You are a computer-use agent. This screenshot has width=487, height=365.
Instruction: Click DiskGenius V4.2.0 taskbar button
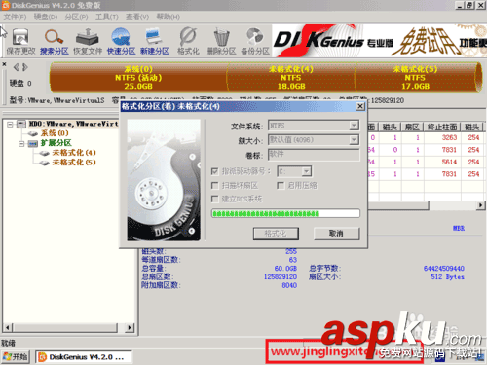pyautogui.click(x=84, y=357)
